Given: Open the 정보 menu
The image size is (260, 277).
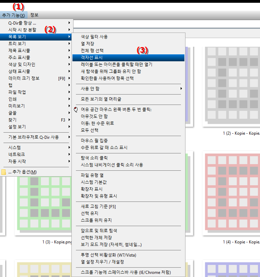Looking at the screenshot, I should 34,15.
